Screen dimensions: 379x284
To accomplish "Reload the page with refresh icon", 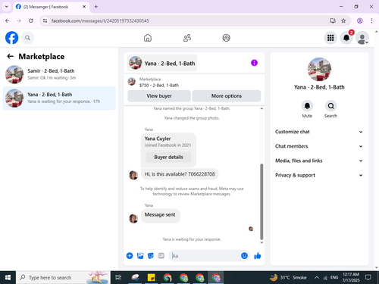I will (31, 20).
